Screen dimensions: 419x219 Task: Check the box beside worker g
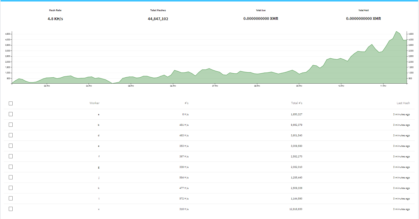11,167
